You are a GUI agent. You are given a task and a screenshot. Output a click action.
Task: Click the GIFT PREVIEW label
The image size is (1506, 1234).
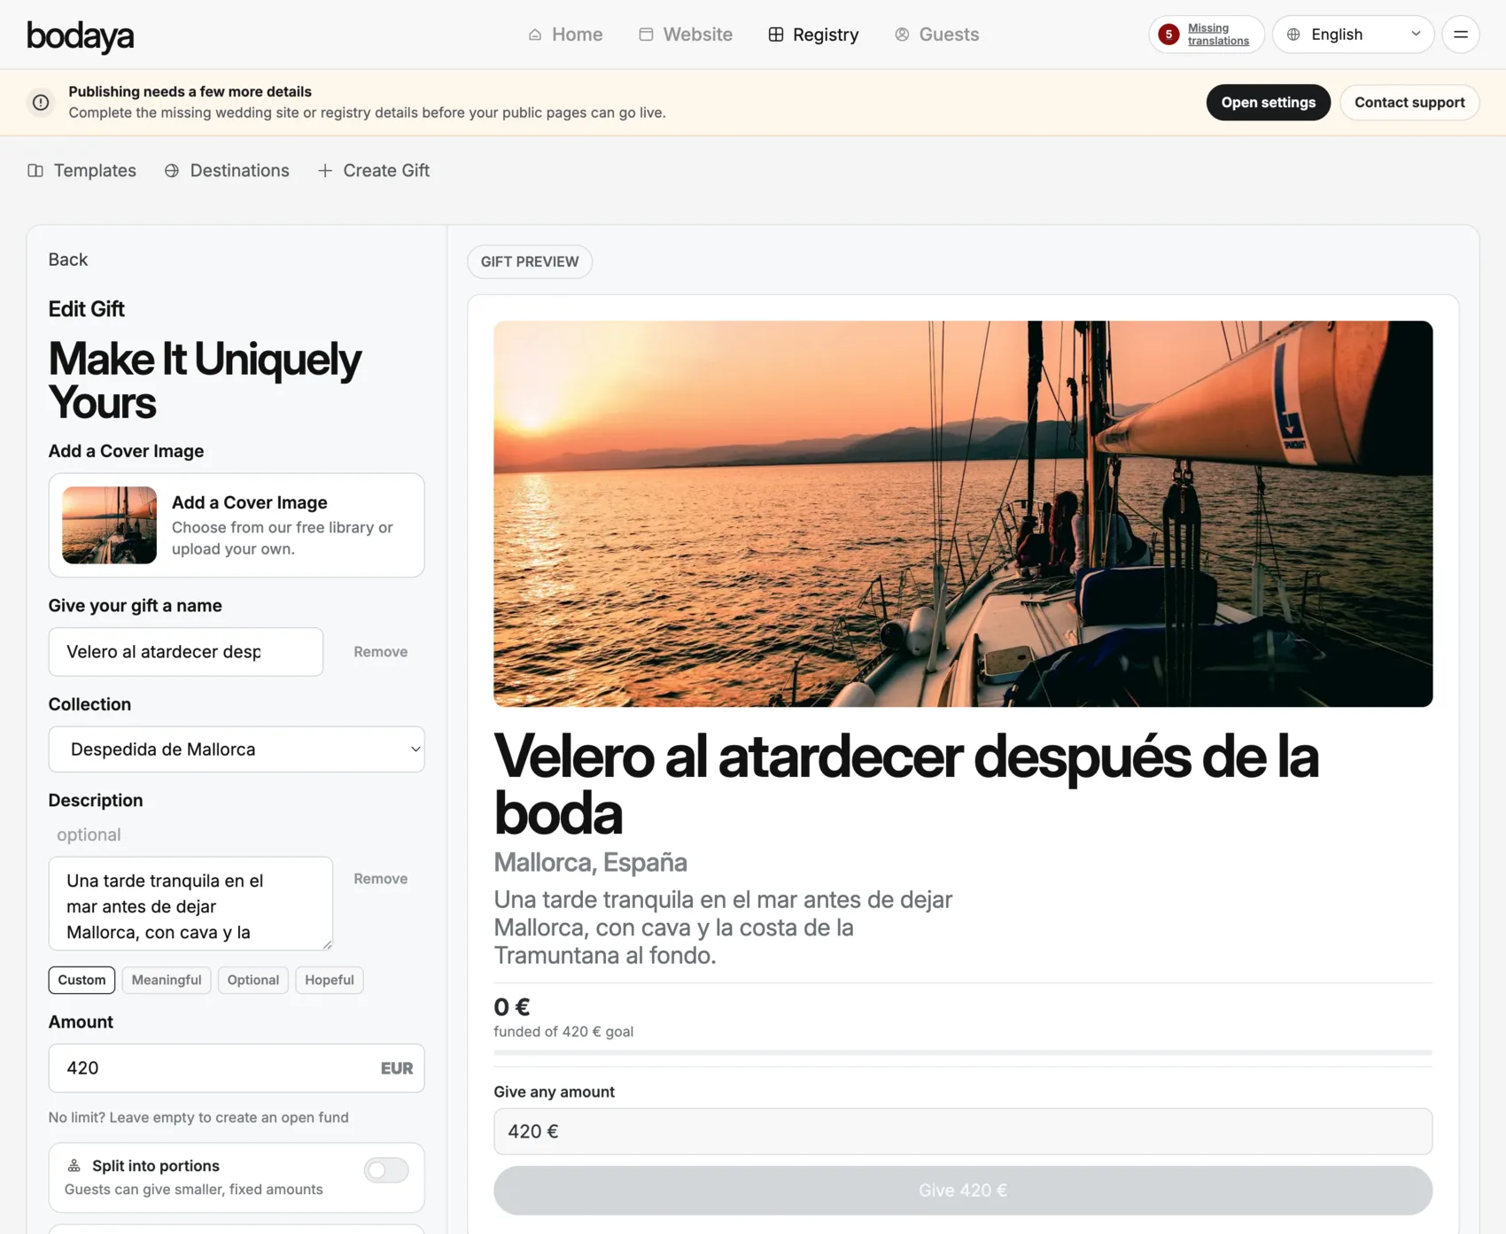coord(530,262)
